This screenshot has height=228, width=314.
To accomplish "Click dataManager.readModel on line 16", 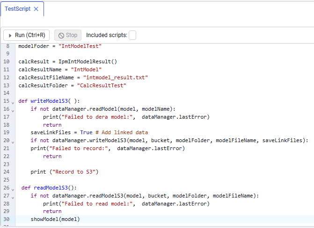I will (x=85, y=109).
